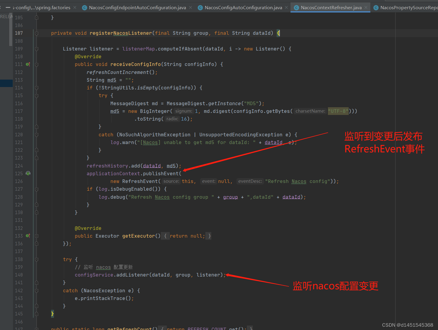This screenshot has height=330, width=438.
Task: Click the override gutter icon on line 133
Action: click(x=28, y=236)
